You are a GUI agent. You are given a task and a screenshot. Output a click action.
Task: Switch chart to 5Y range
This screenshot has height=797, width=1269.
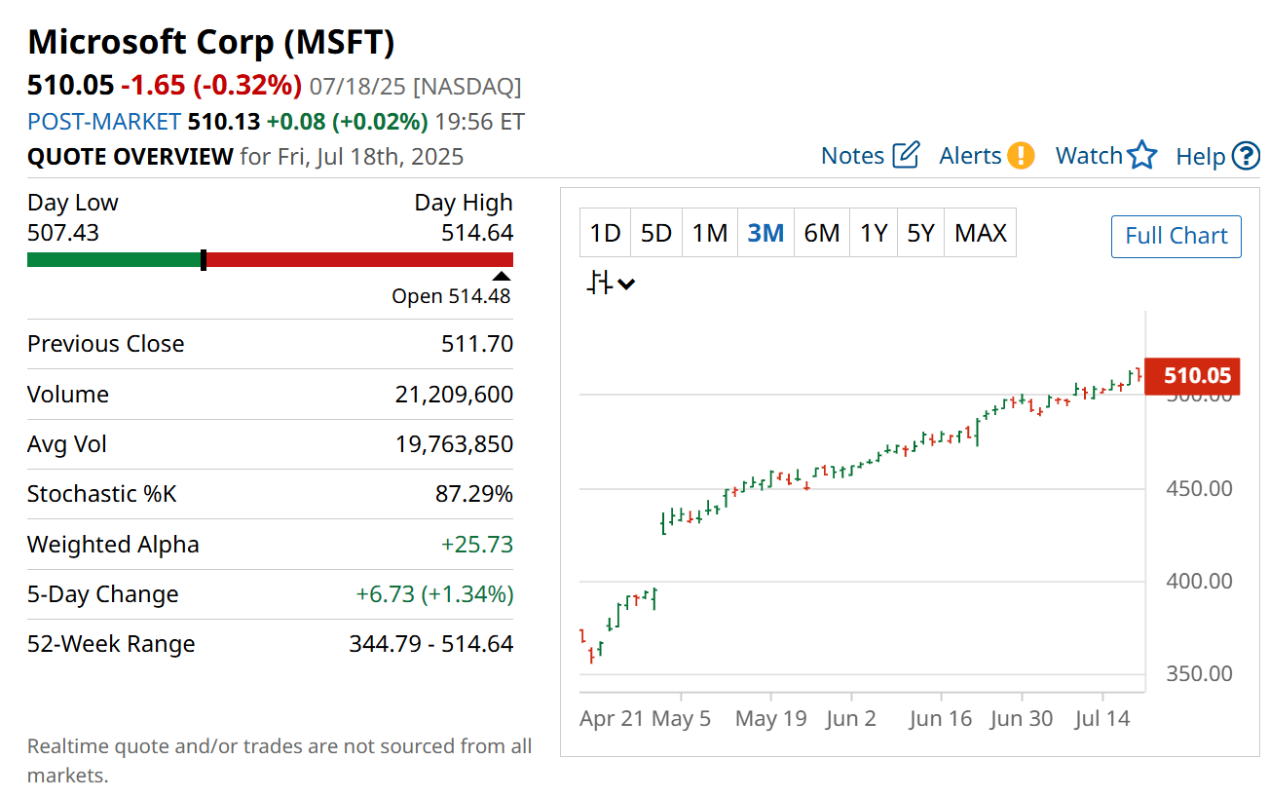[920, 233]
